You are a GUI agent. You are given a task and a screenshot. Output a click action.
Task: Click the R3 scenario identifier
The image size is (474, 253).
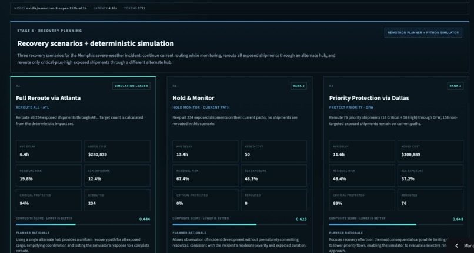click(x=331, y=86)
